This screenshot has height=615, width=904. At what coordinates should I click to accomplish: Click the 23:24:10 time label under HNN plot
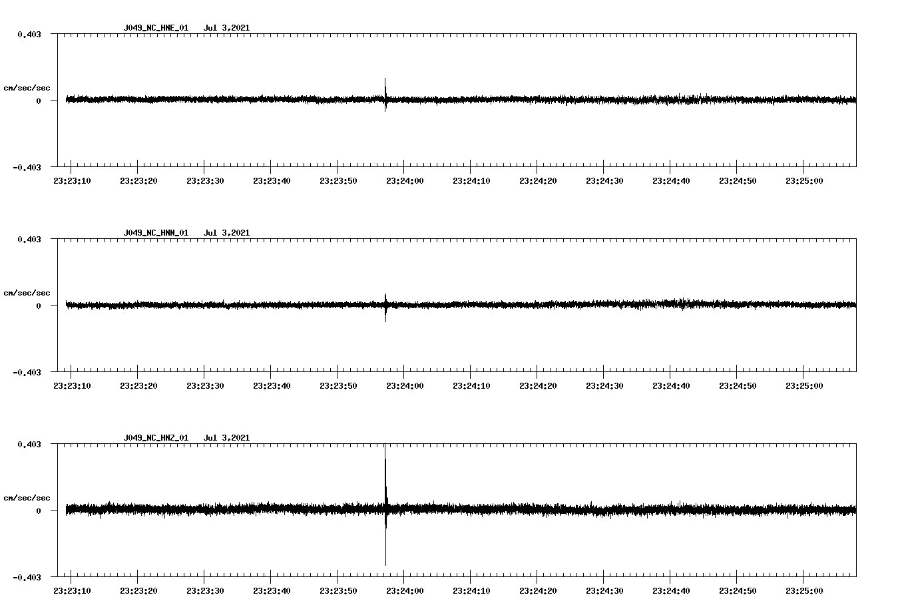point(471,386)
